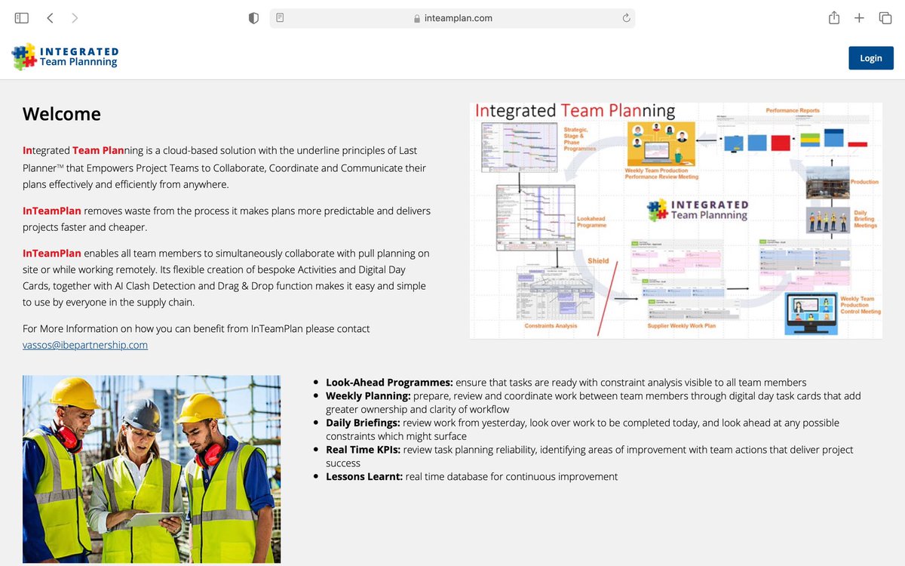Show the tab overview
The height and width of the screenshot is (566, 905).
coord(885,18)
